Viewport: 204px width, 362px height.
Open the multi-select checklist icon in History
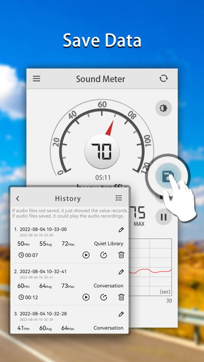coord(119,198)
